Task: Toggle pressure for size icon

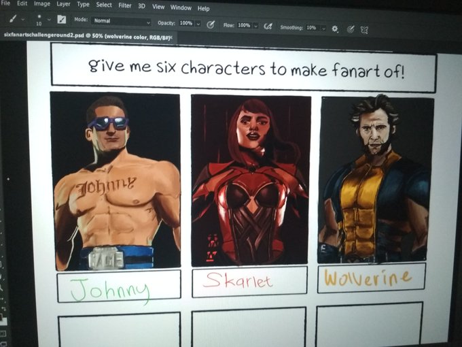Action: pyautogui.click(x=351, y=29)
